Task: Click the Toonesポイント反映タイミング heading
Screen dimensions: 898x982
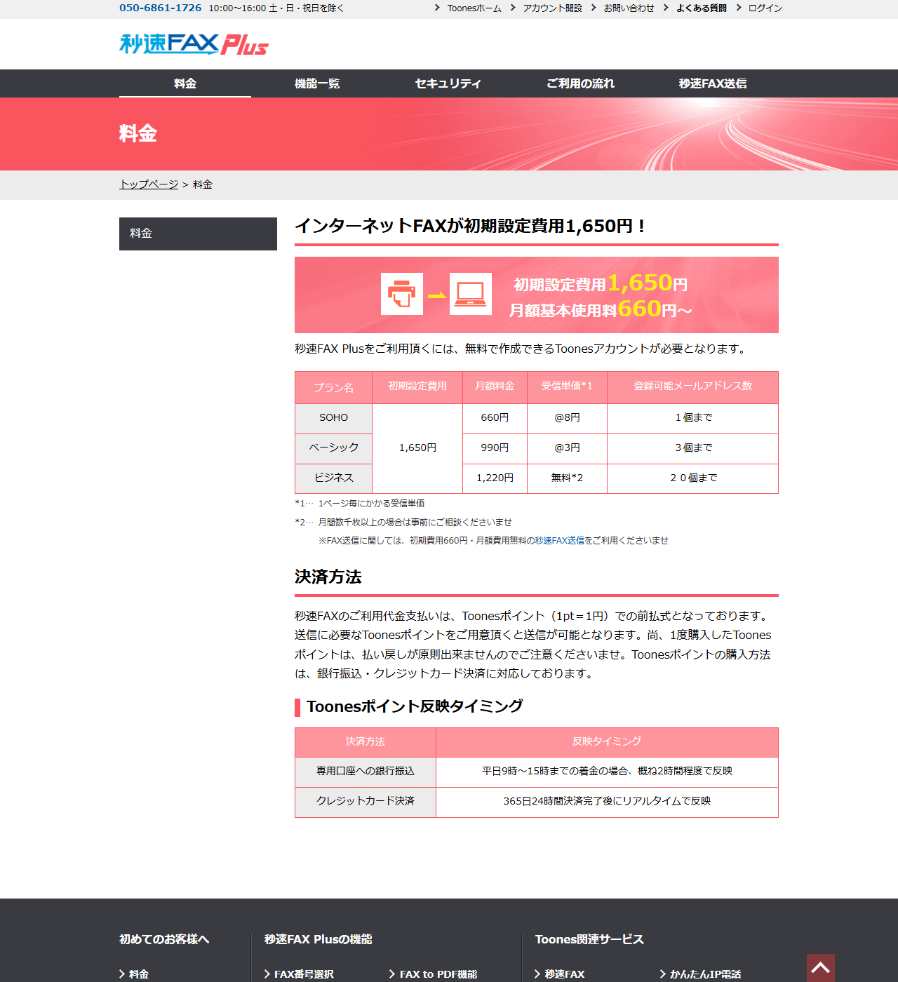Action: [x=415, y=706]
